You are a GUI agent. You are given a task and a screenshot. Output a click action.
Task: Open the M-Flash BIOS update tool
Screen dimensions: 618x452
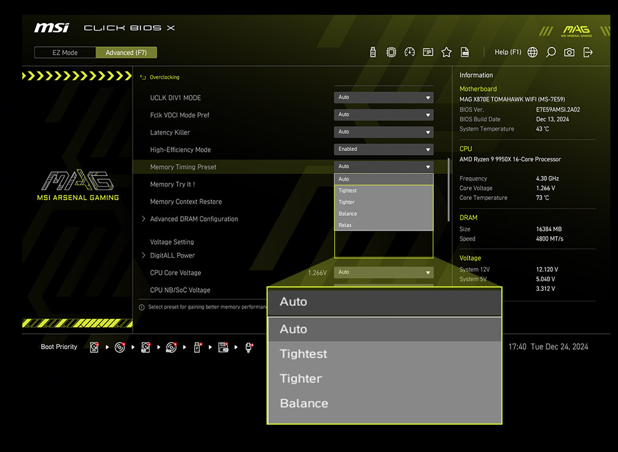pos(372,52)
